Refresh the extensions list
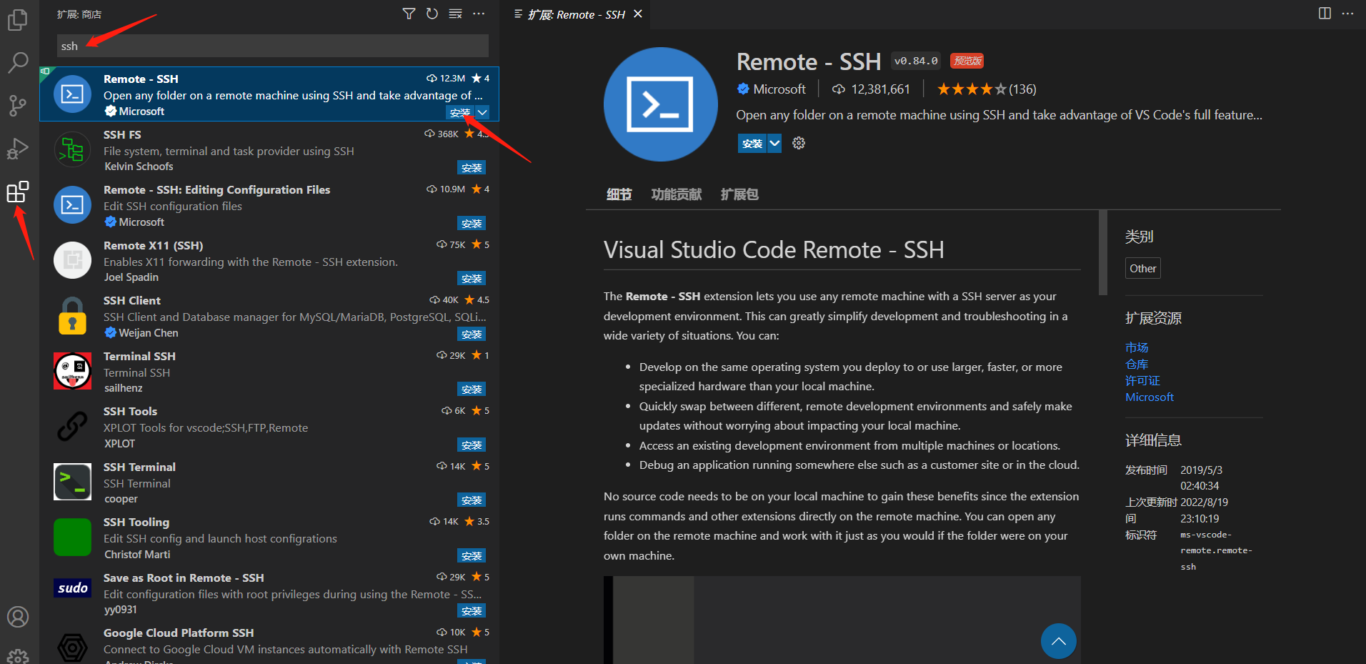The image size is (1366, 664). click(432, 14)
